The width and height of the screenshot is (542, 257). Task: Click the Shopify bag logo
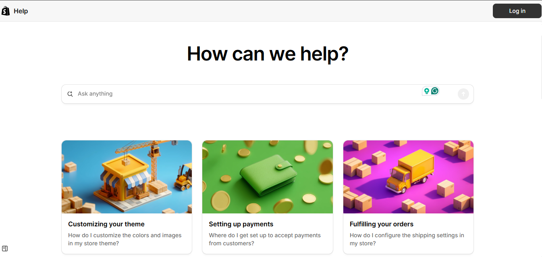point(6,11)
